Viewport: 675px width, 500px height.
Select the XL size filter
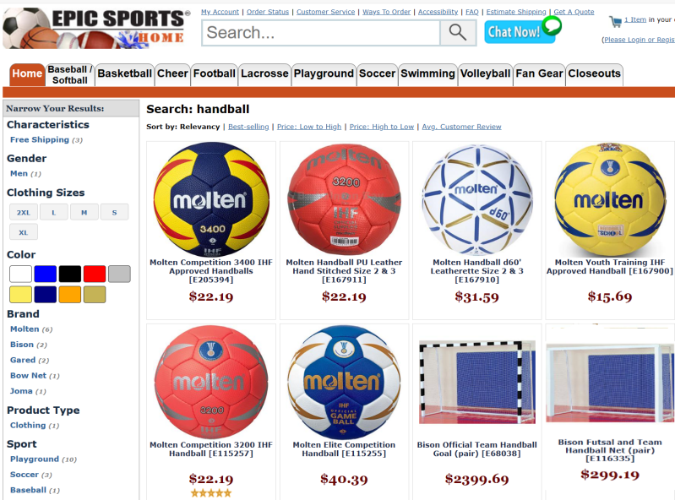(x=24, y=232)
